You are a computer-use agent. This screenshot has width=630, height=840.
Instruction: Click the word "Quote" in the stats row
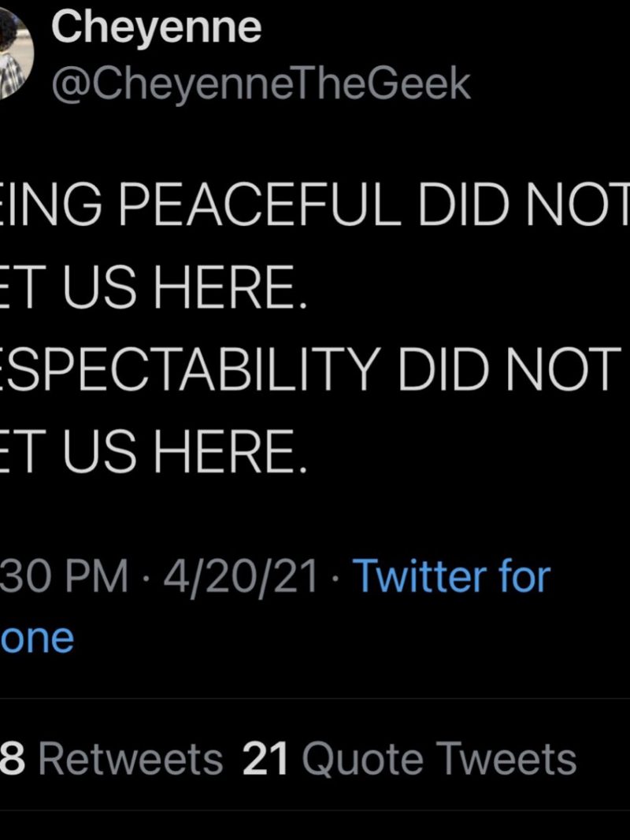pyautogui.click(x=365, y=760)
